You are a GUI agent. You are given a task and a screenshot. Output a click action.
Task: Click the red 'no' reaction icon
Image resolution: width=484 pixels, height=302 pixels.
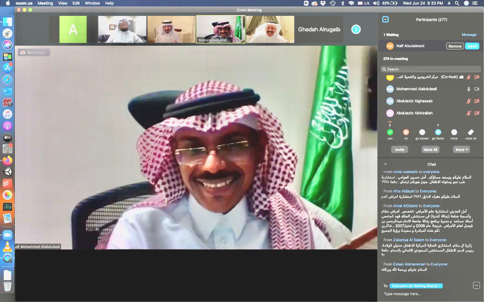tap(406, 132)
